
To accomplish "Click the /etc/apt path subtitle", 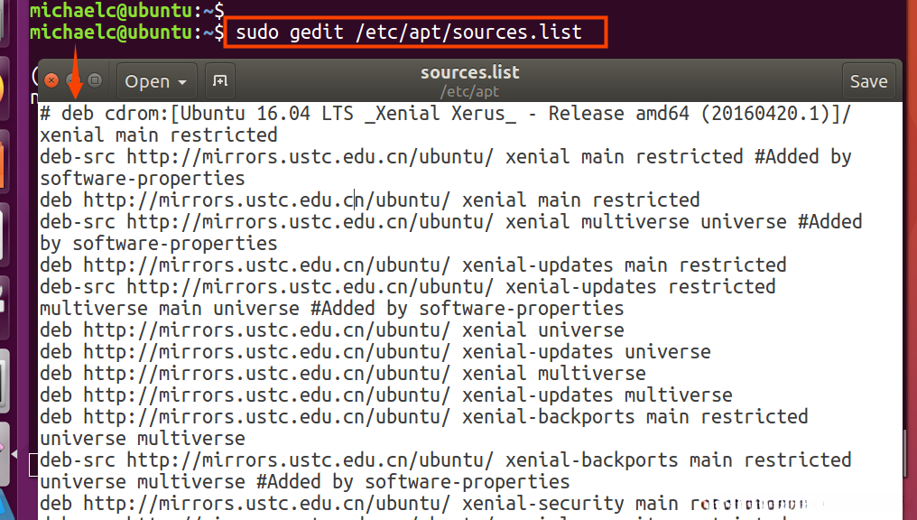I will [x=469, y=92].
